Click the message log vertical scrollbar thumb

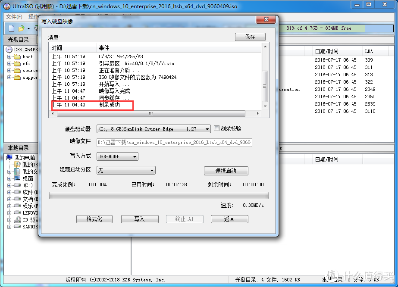click(265, 86)
